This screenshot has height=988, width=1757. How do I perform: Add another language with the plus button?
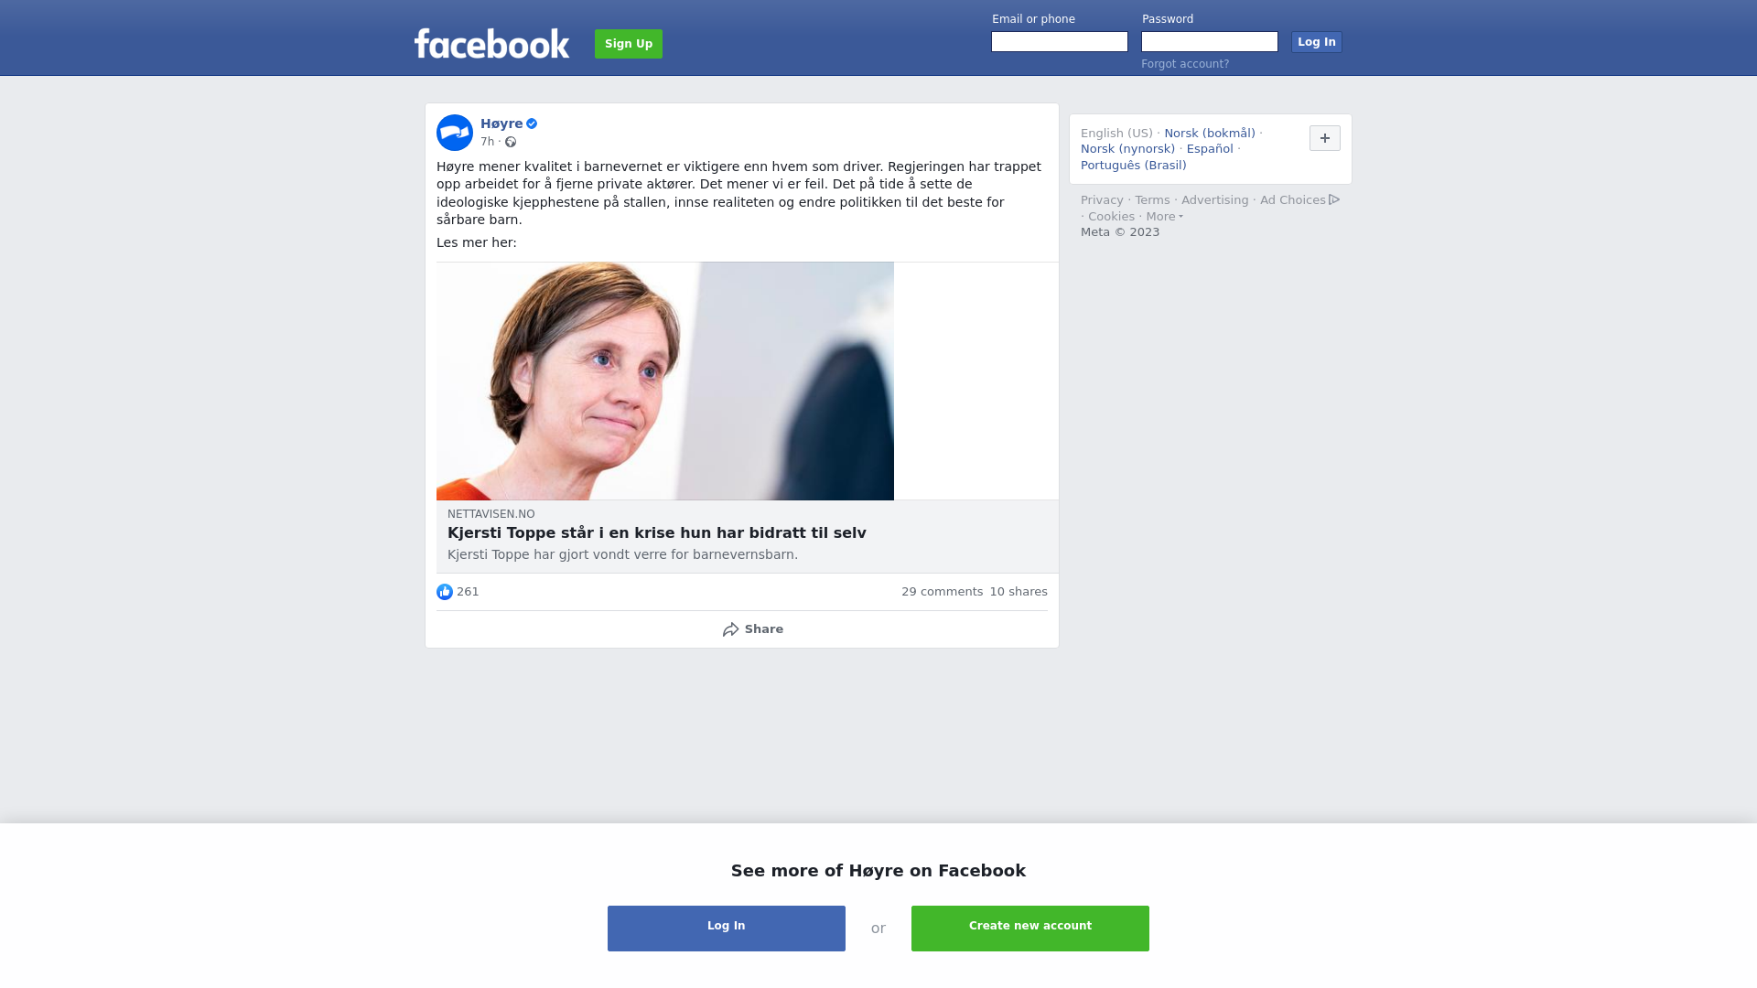click(1325, 138)
